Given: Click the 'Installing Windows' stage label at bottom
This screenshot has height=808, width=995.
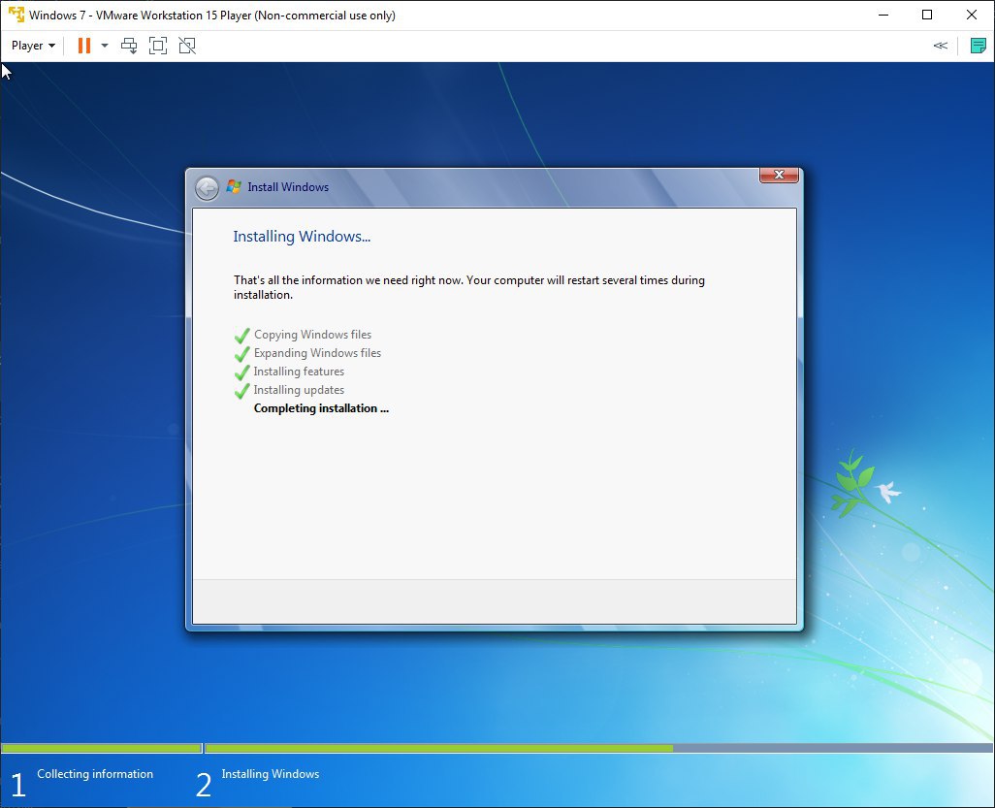Looking at the screenshot, I should [x=271, y=774].
